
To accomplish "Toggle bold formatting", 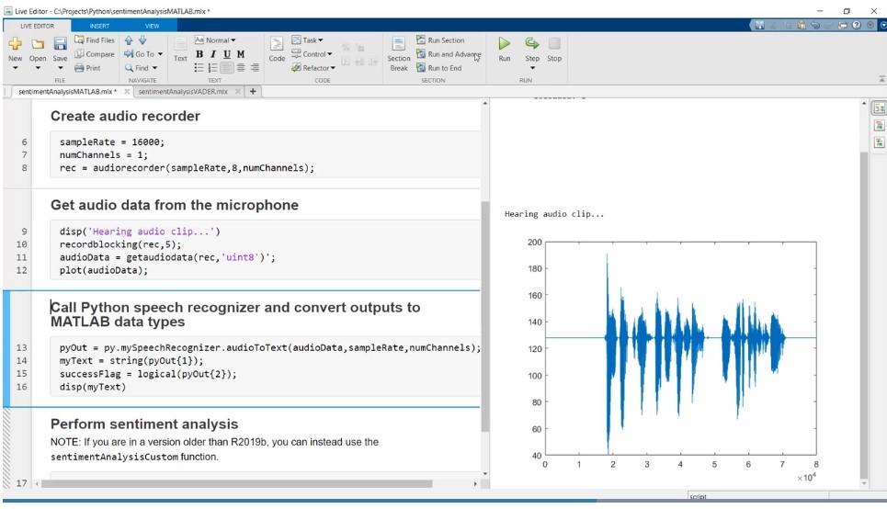I will pyautogui.click(x=199, y=53).
